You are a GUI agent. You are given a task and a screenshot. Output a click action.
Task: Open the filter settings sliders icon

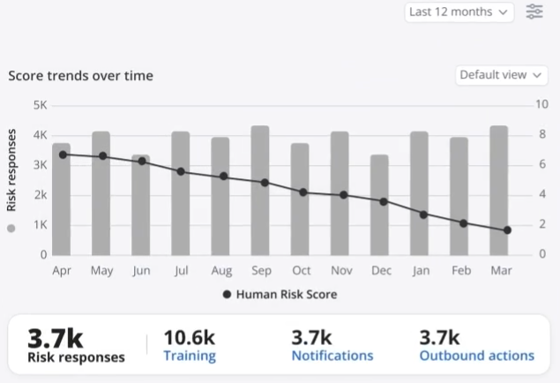click(x=534, y=12)
